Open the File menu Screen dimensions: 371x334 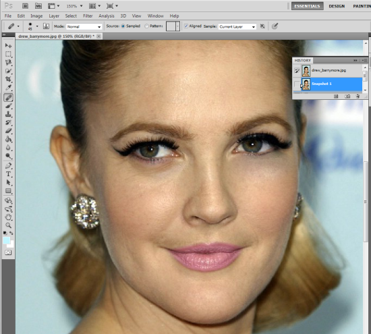(8, 16)
